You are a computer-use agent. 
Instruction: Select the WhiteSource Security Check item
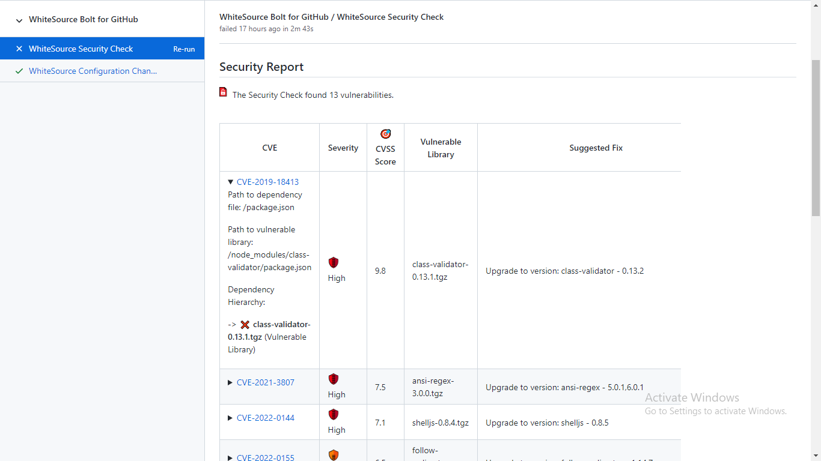102,49
